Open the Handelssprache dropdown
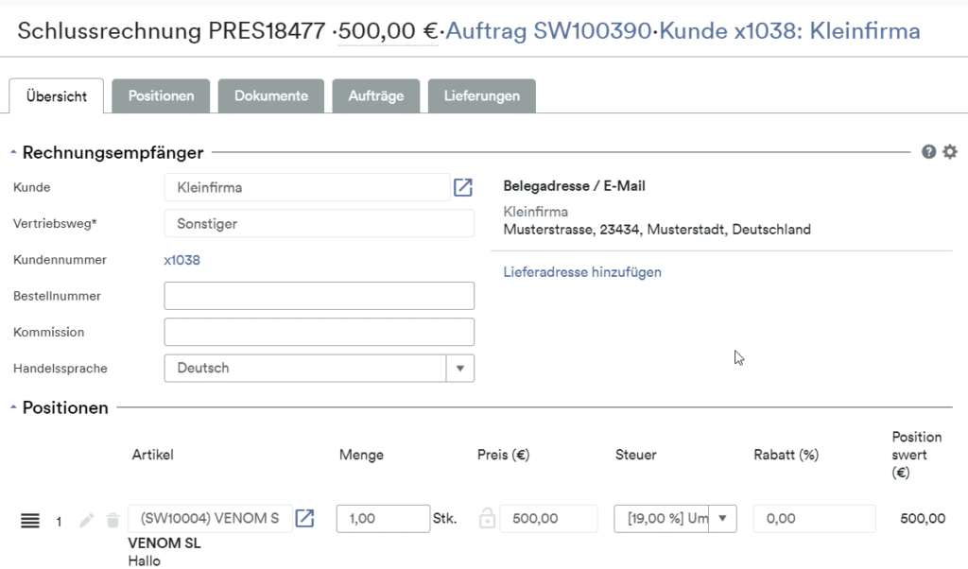This screenshot has height=569, width=968. (x=460, y=368)
